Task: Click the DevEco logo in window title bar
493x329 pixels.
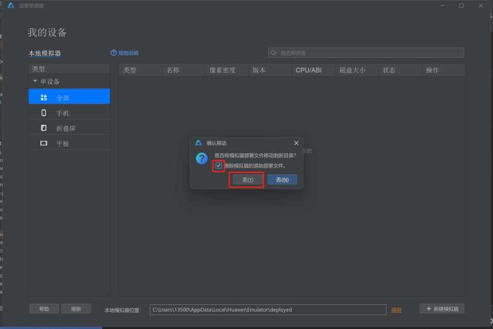Action: point(11,5)
